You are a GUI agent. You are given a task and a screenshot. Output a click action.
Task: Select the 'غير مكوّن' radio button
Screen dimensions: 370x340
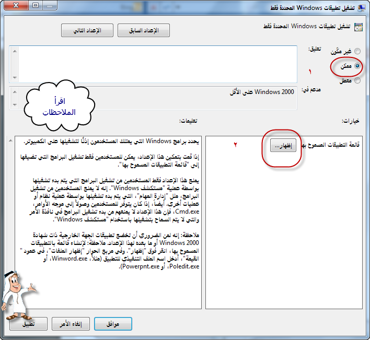(x=357, y=51)
